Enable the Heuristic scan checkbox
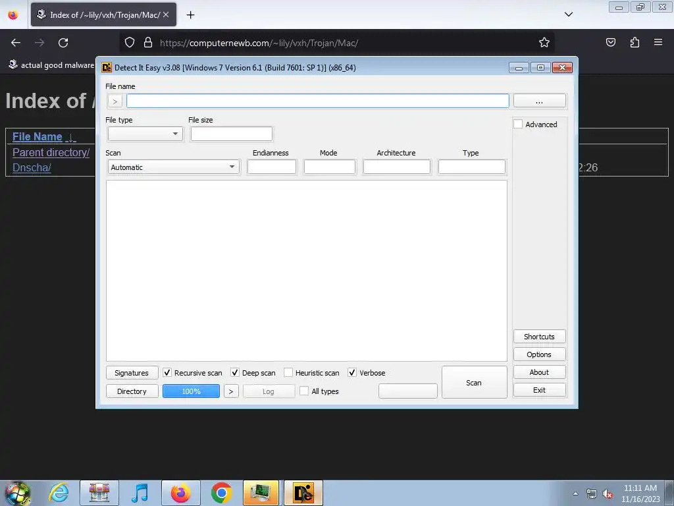 288,373
